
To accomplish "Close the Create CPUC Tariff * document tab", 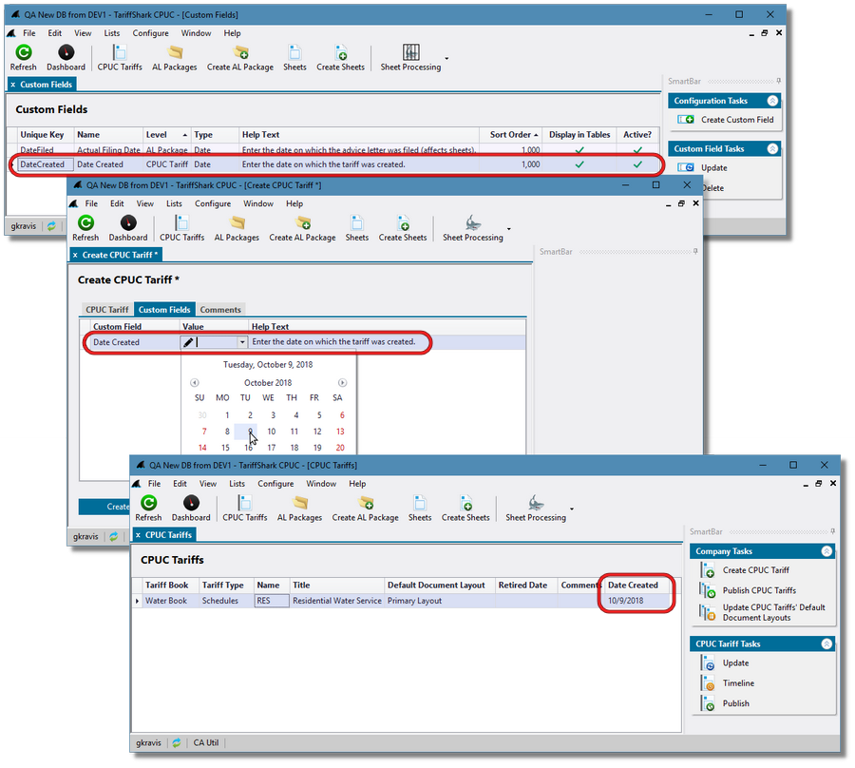I will 75,255.
